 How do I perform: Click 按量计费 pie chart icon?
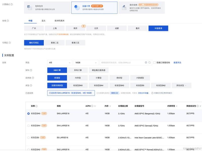pos(77,8)
